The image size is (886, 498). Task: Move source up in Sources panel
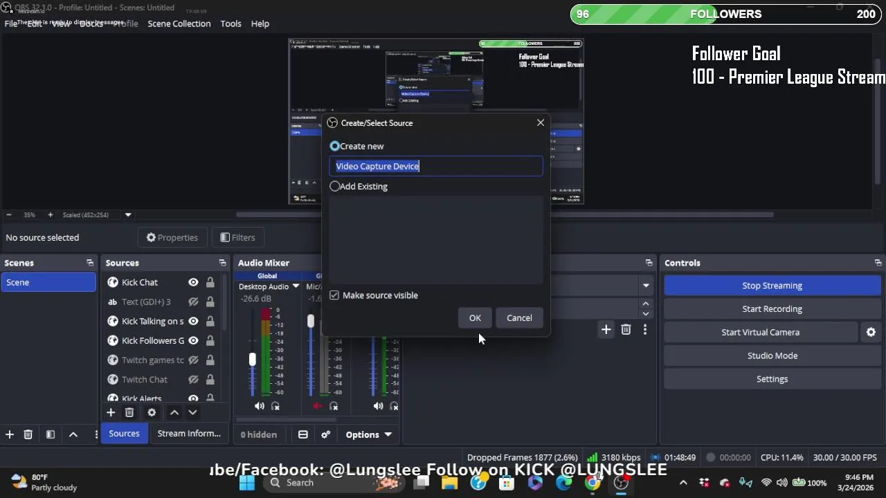point(174,412)
